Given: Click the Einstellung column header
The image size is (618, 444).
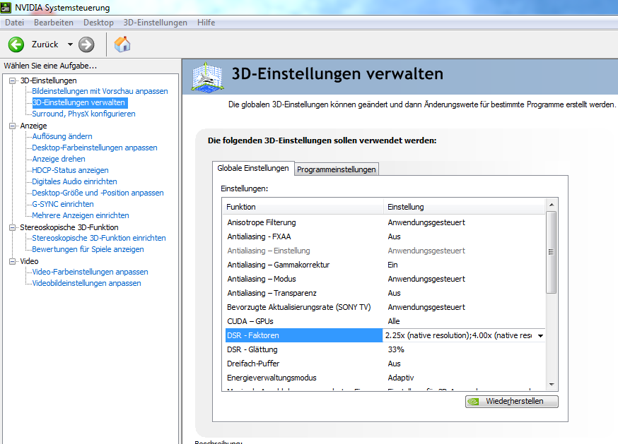Looking at the screenshot, I should pos(465,207).
